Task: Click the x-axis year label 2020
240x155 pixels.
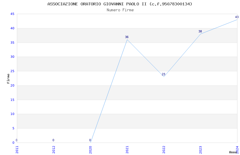Action: [x=90, y=150]
